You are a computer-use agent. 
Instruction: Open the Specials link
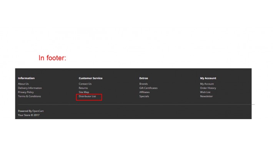[144, 96]
